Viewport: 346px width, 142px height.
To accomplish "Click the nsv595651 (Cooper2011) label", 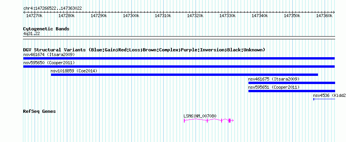I will pos(274,87).
